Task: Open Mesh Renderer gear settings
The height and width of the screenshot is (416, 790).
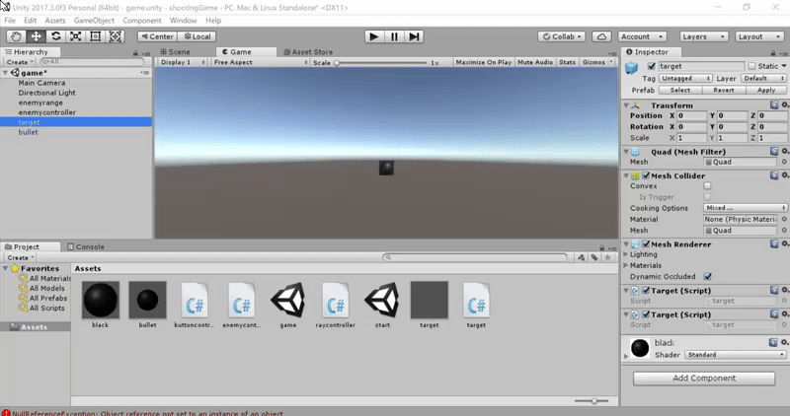Action: click(784, 243)
